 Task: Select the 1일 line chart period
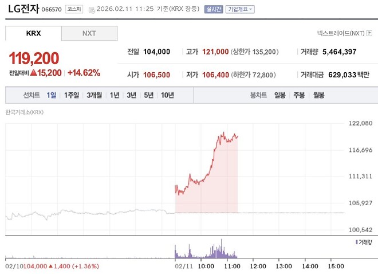52,95
